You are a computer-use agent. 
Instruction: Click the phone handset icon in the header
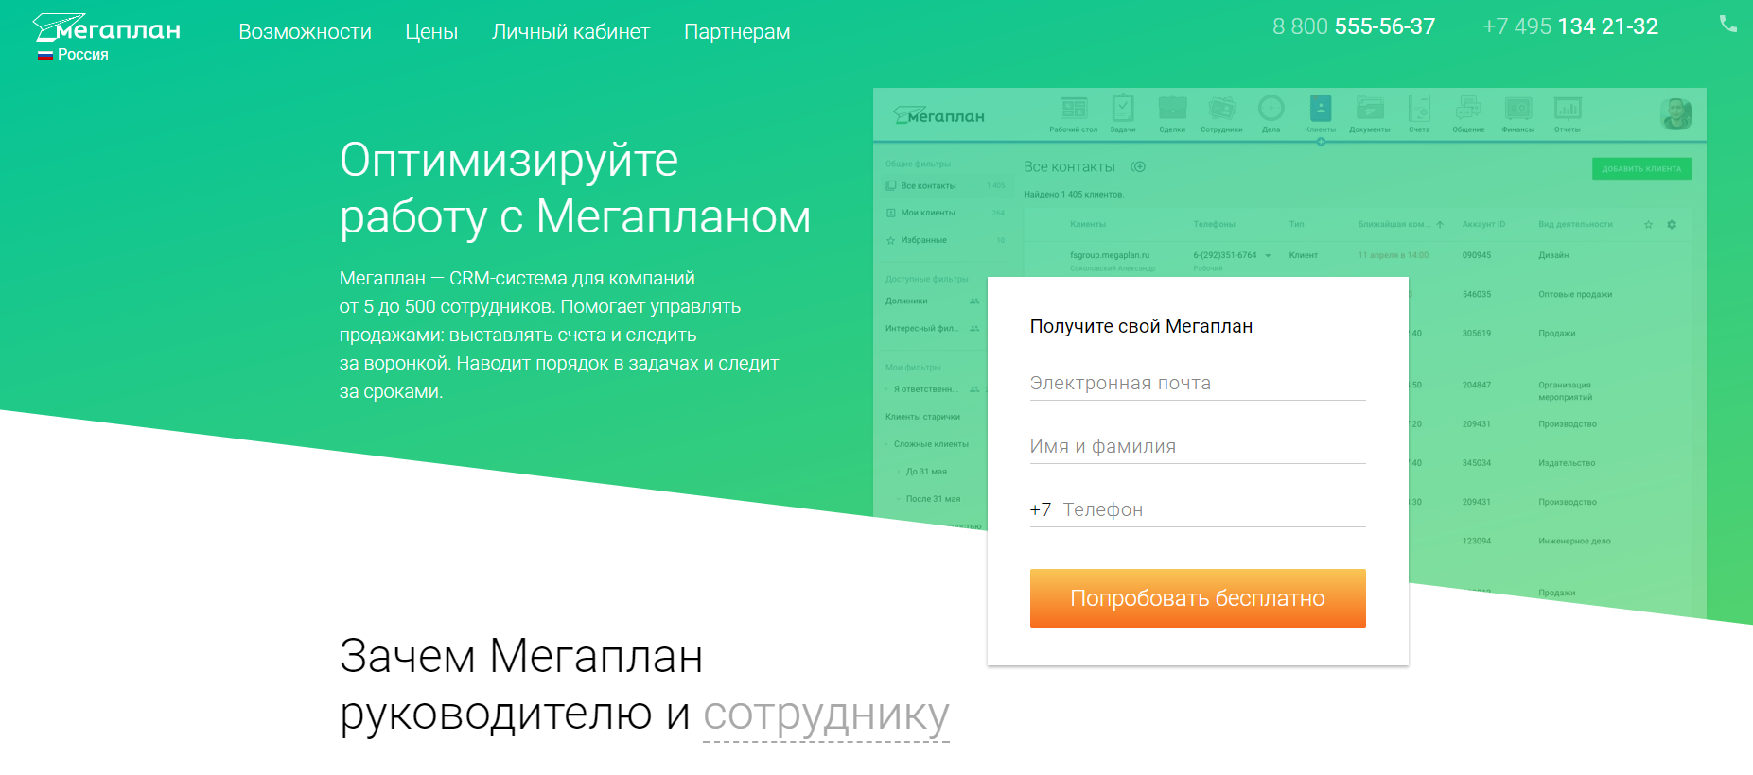coord(1727,25)
